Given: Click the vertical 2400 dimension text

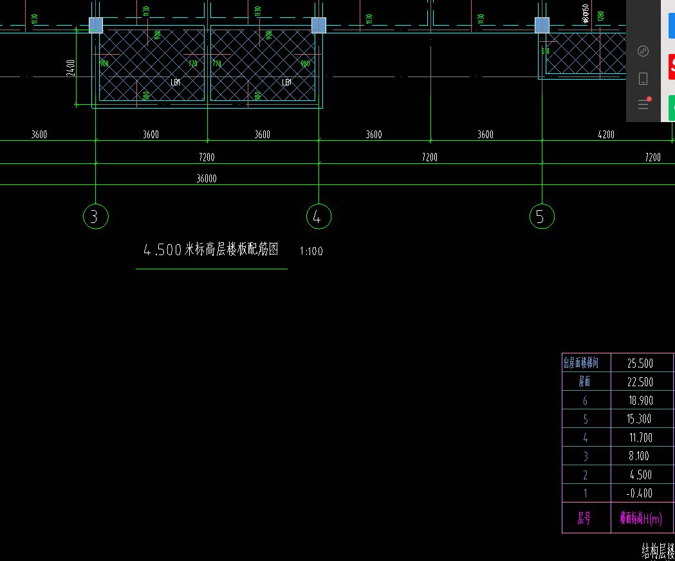Looking at the screenshot, I should click(x=71, y=68).
